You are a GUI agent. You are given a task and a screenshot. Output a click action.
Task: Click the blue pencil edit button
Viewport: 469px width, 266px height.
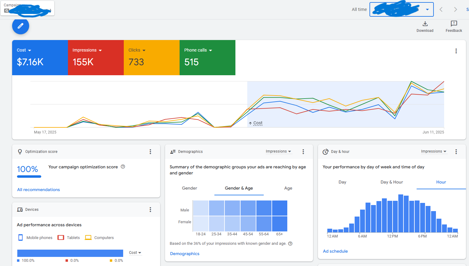21,26
